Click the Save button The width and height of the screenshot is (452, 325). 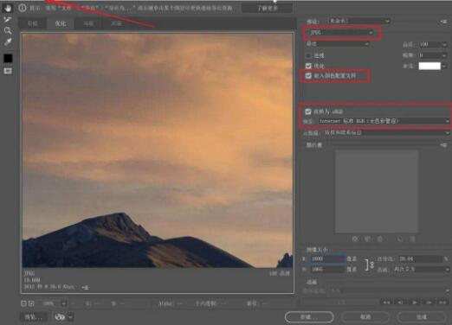pyautogui.click(x=309, y=317)
